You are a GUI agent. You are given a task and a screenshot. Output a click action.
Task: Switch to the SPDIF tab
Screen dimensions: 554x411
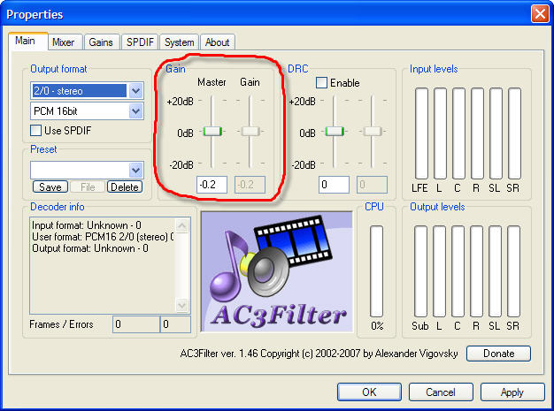(140, 42)
